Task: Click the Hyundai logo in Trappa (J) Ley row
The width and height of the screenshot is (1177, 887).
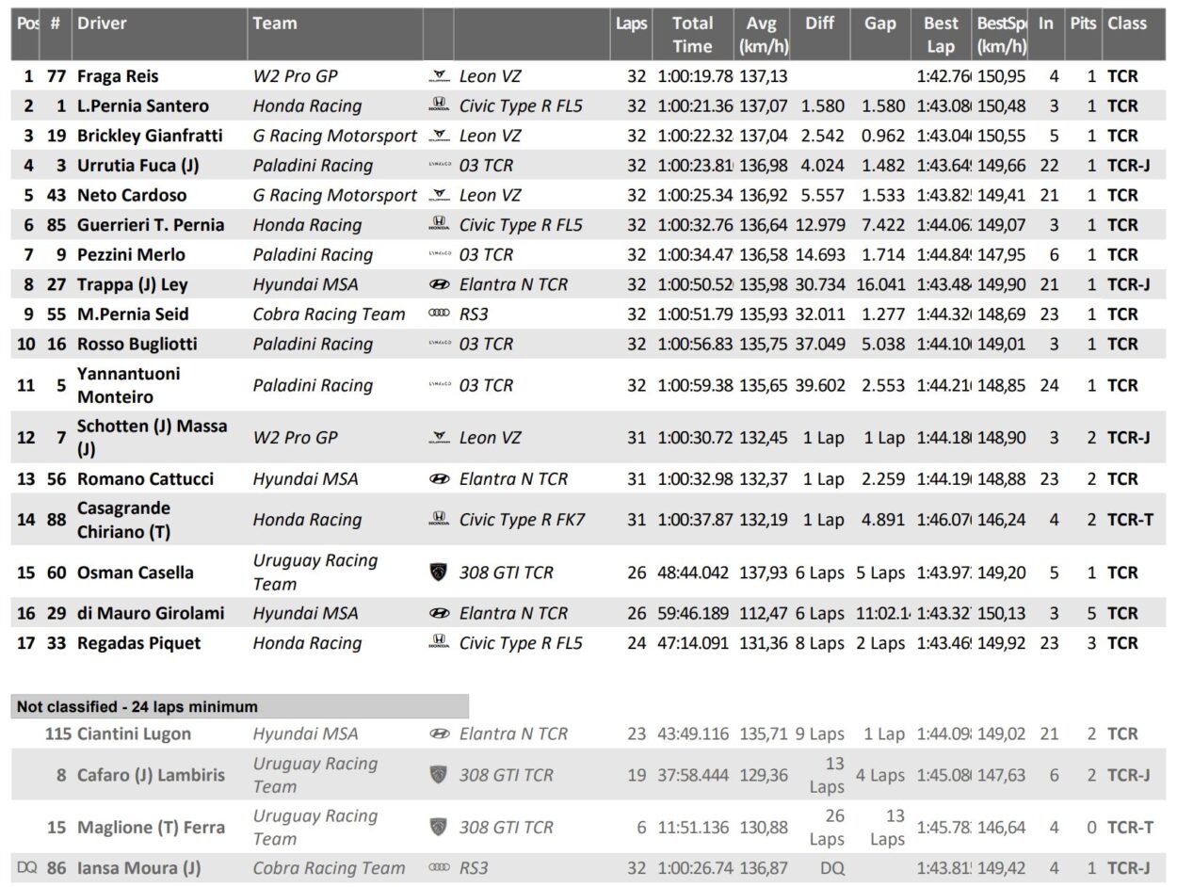Action: coord(439,284)
